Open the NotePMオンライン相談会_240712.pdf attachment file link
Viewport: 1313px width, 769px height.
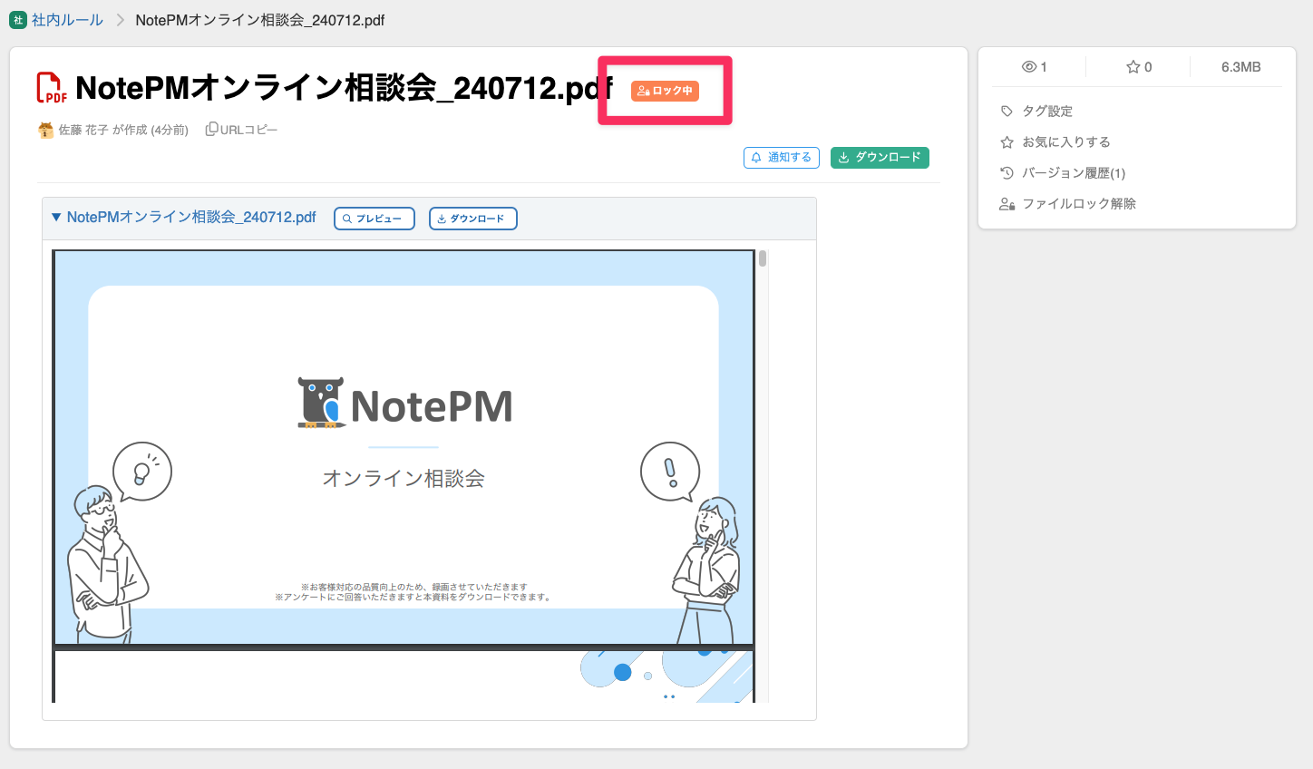coord(191,218)
